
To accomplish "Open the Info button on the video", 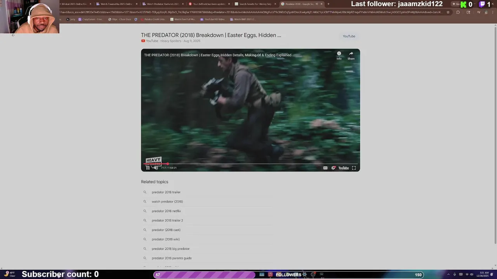I will [339, 55].
